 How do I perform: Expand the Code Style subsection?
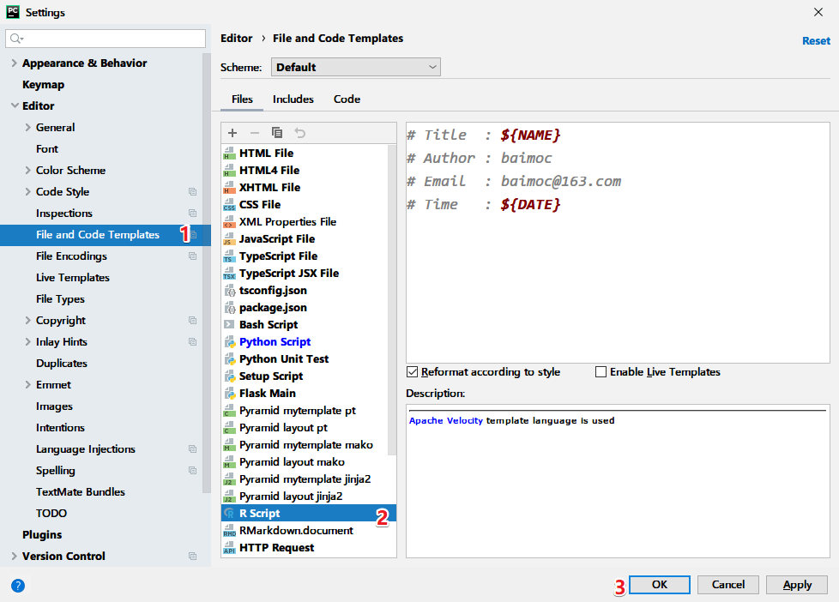pyautogui.click(x=27, y=191)
